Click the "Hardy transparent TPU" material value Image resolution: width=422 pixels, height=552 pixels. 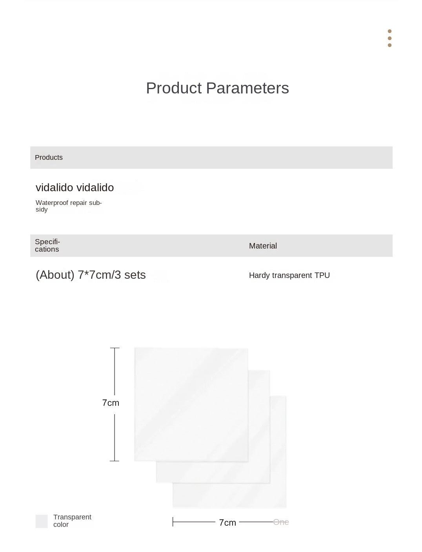(x=289, y=275)
